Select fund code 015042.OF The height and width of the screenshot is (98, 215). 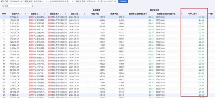pos(15,61)
